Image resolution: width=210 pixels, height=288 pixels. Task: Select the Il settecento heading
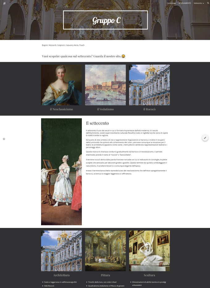[97, 123]
